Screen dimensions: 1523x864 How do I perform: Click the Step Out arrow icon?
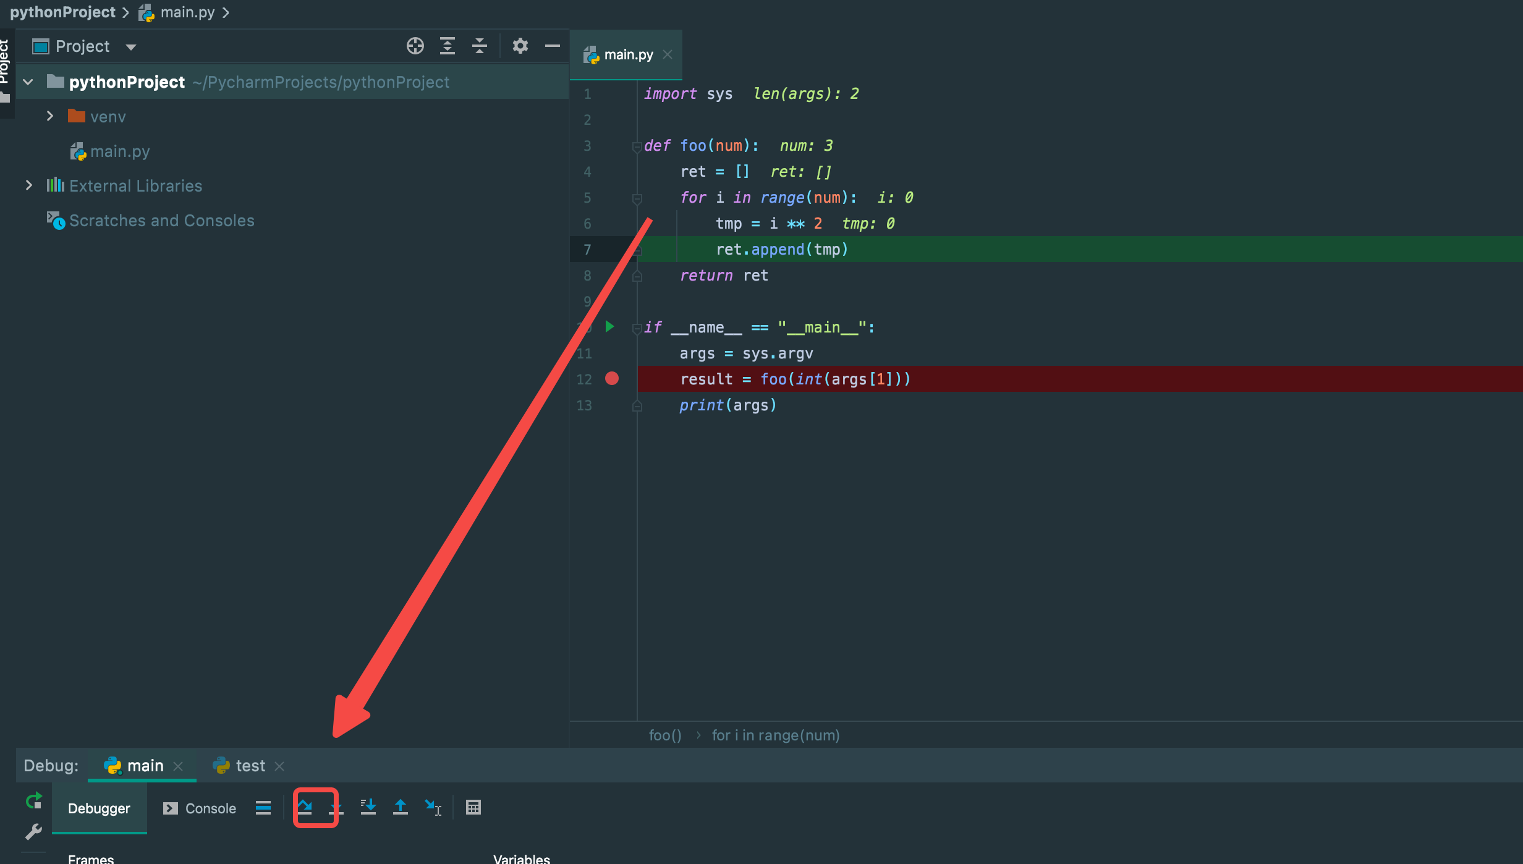point(401,807)
